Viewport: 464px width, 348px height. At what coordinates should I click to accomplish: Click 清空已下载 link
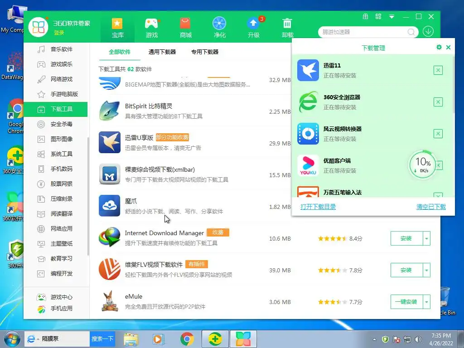431,207
